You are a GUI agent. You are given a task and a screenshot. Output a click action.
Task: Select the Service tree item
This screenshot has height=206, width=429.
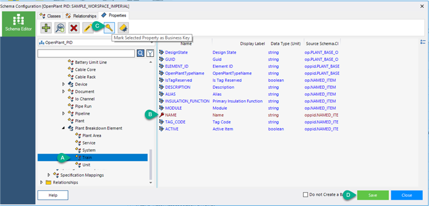89,143
